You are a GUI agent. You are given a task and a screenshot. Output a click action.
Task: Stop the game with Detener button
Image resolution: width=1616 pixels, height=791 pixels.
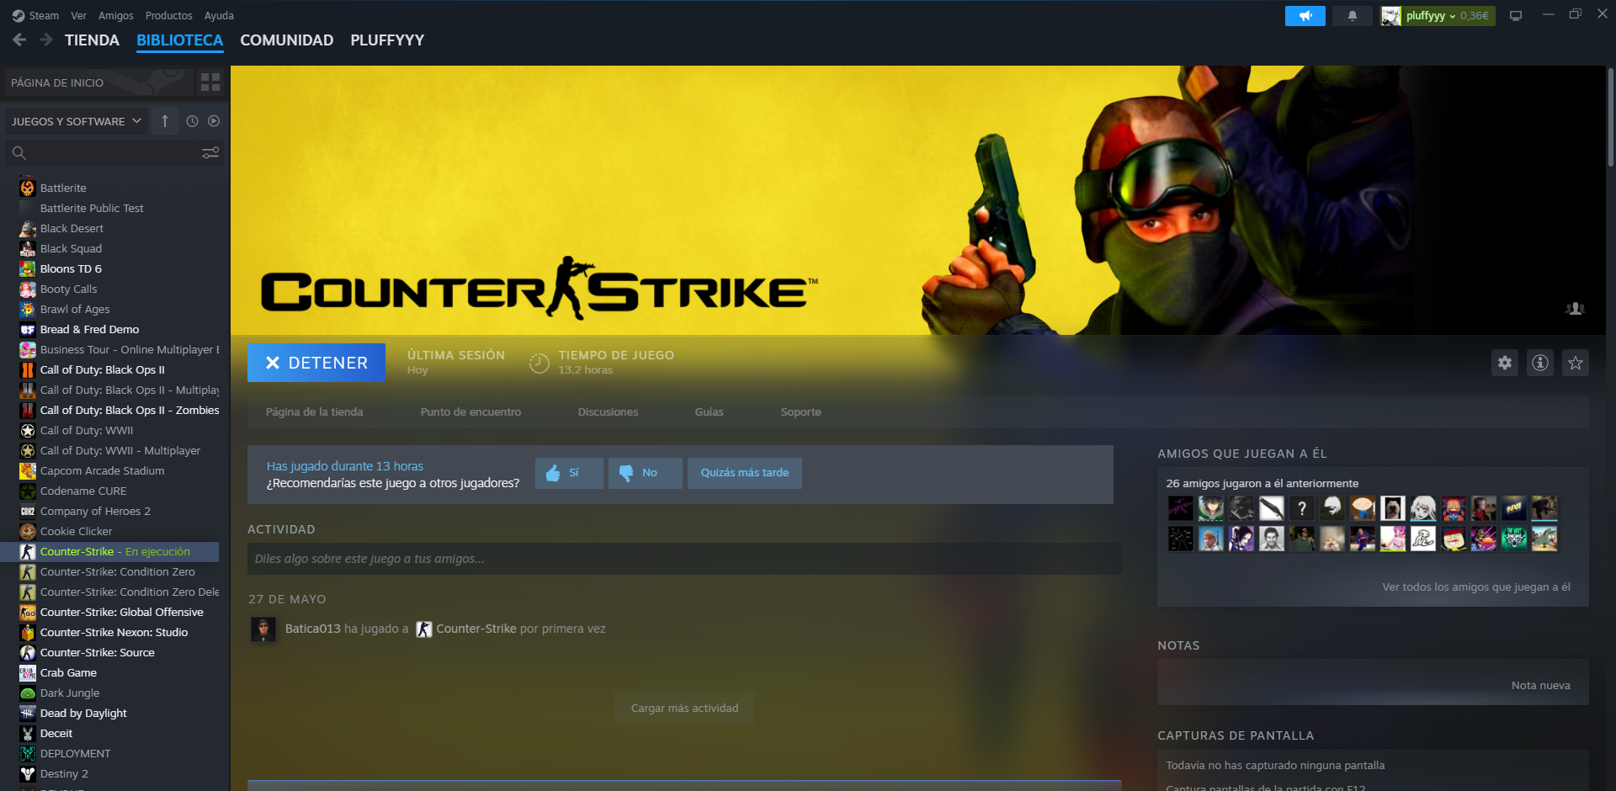pos(316,363)
